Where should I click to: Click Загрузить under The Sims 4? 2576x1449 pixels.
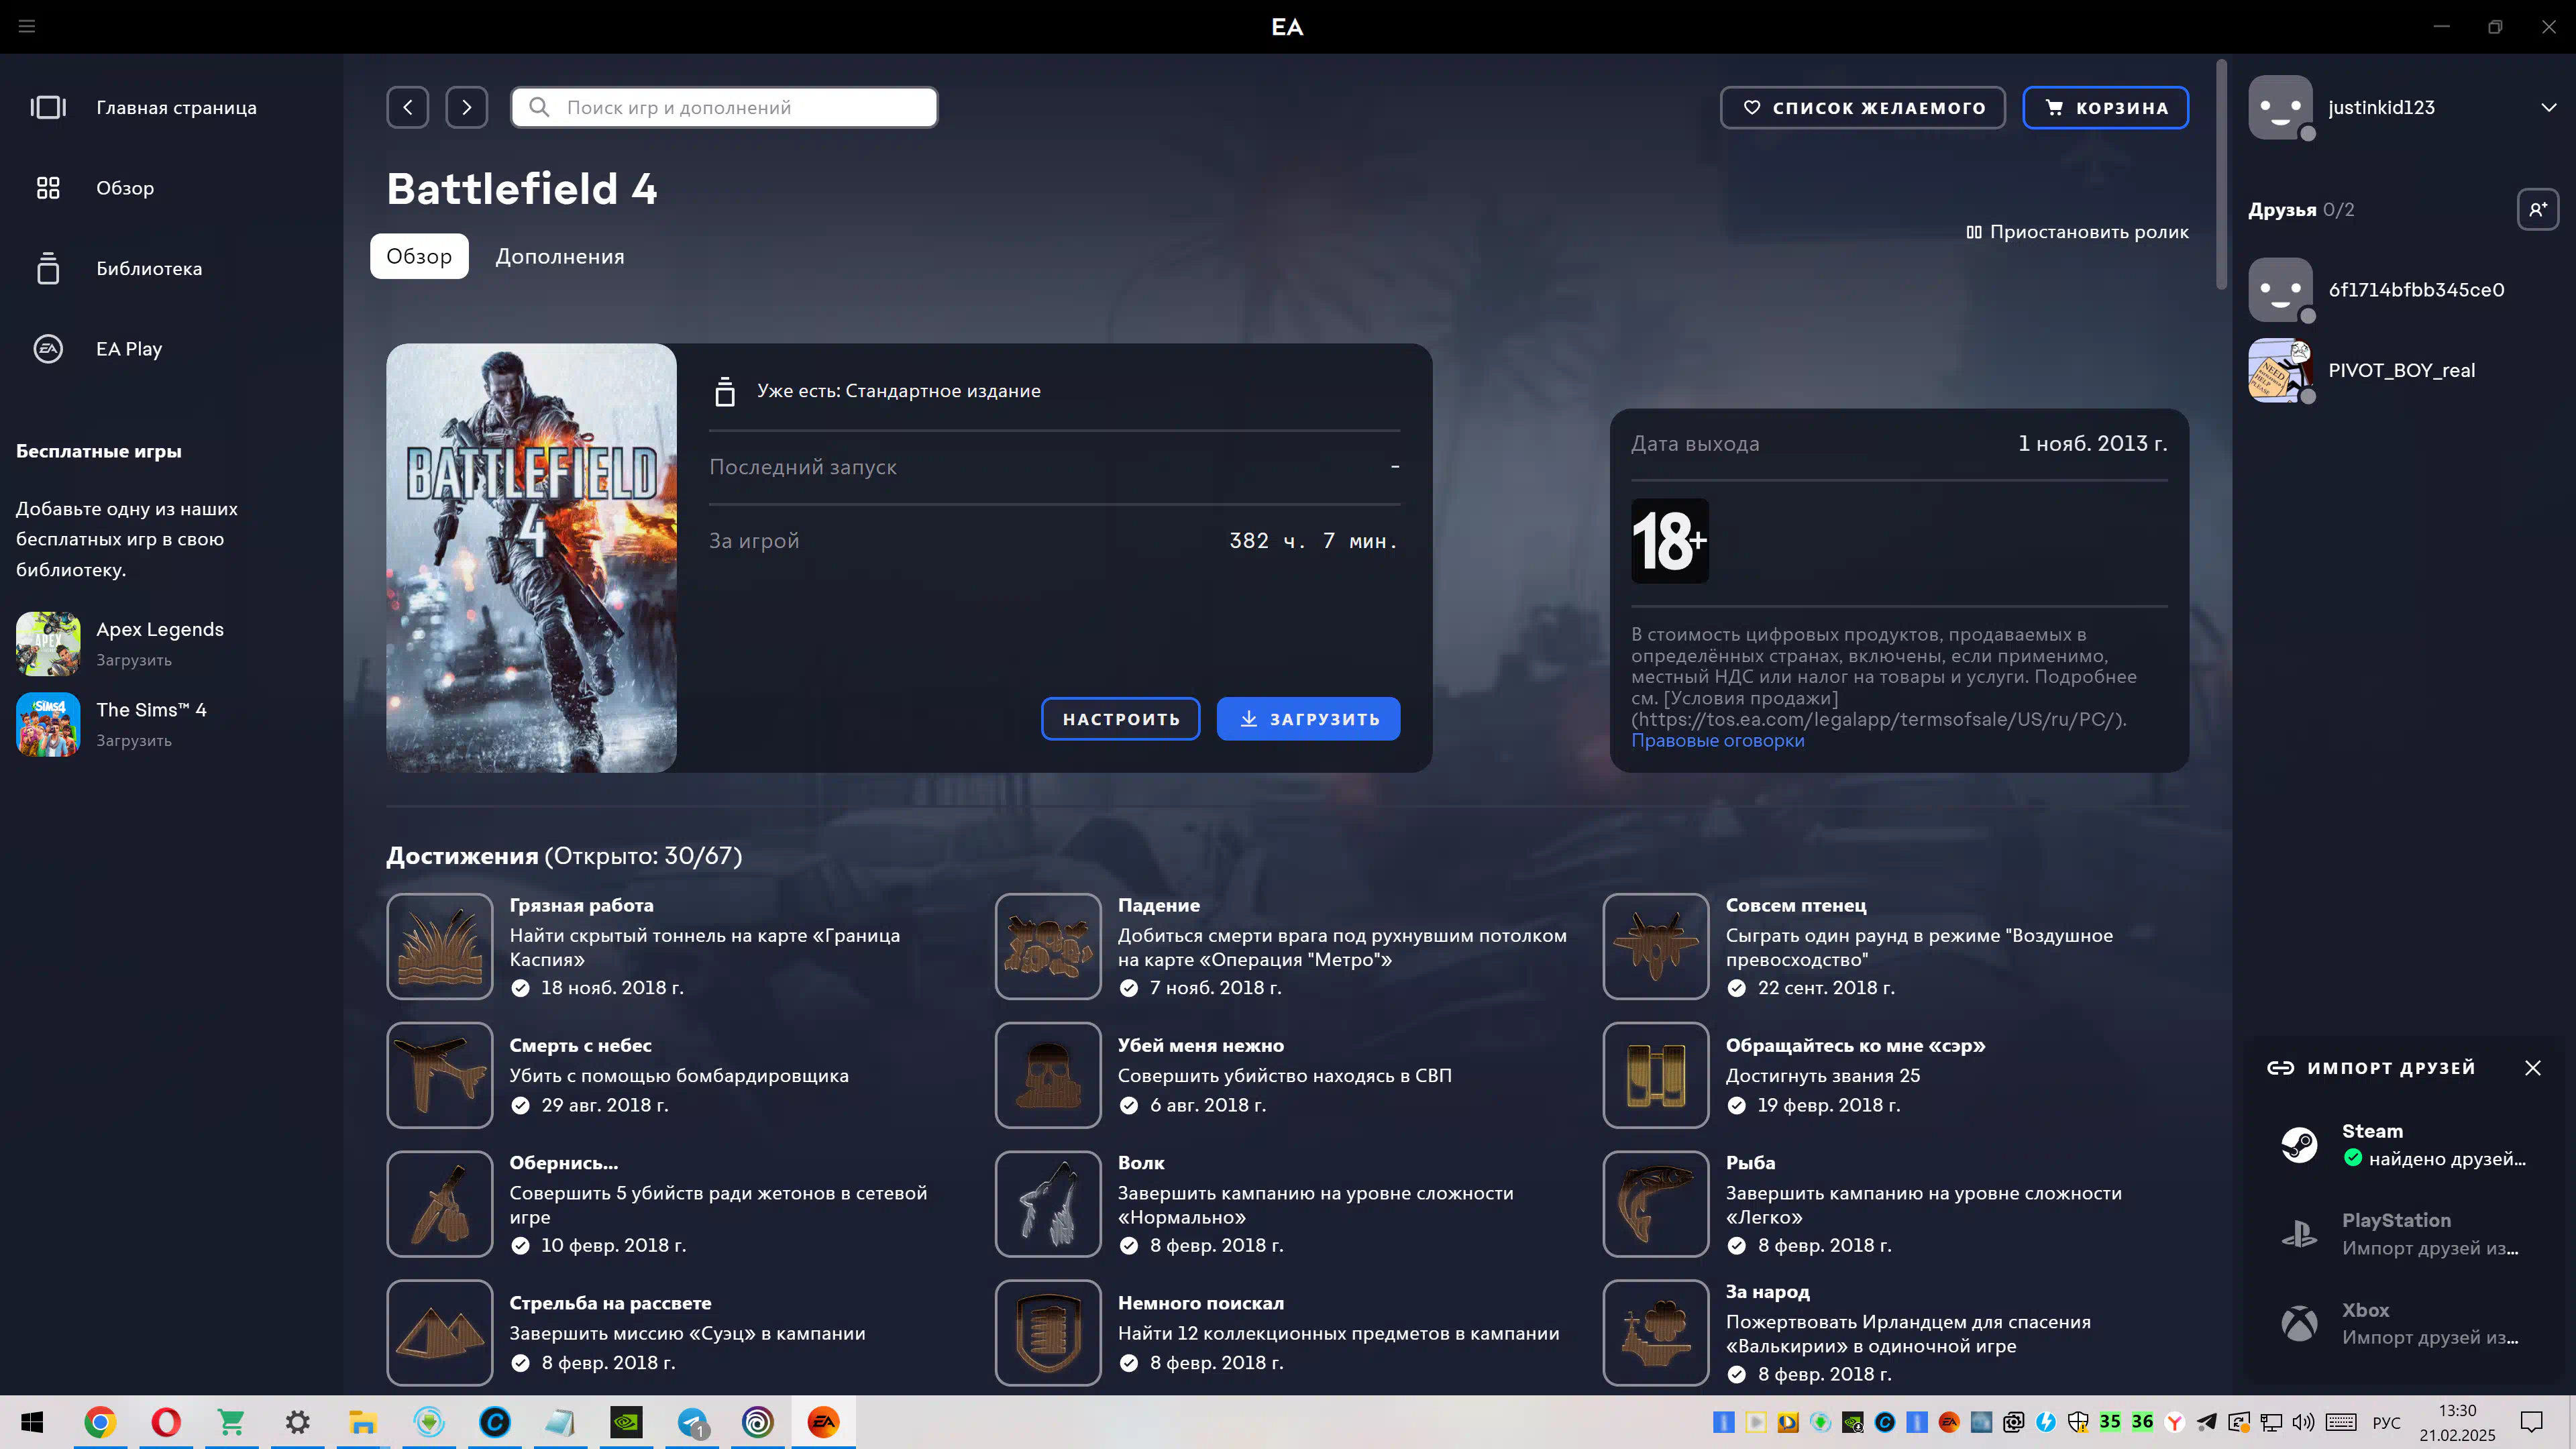coord(134,740)
